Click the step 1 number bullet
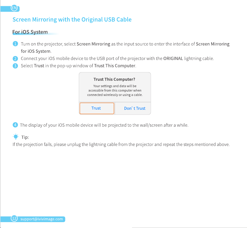 15,44
